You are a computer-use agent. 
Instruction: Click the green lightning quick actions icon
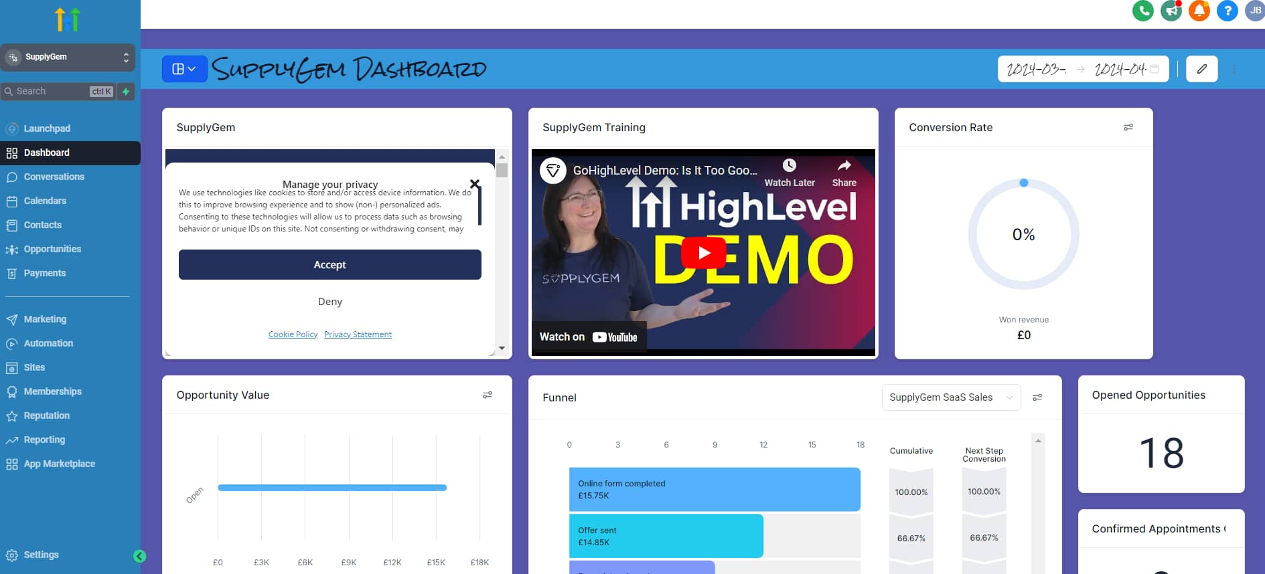point(126,92)
